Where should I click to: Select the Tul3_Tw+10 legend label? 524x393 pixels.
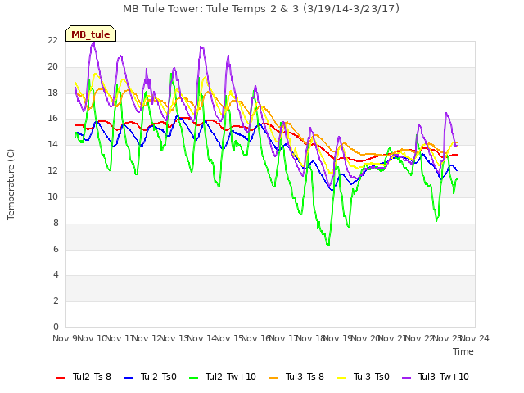(x=444, y=377)
